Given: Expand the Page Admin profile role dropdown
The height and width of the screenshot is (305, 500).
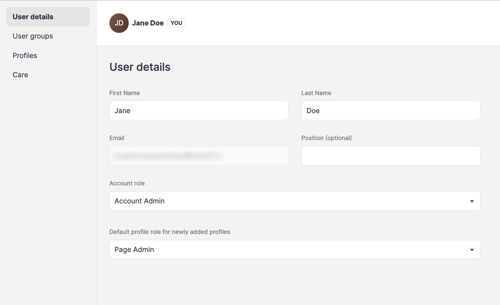Looking at the screenshot, I should click(294, 250).
